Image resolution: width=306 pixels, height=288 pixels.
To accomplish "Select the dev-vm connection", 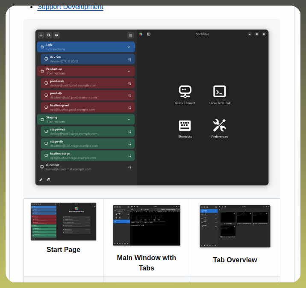I will (88, 59).
